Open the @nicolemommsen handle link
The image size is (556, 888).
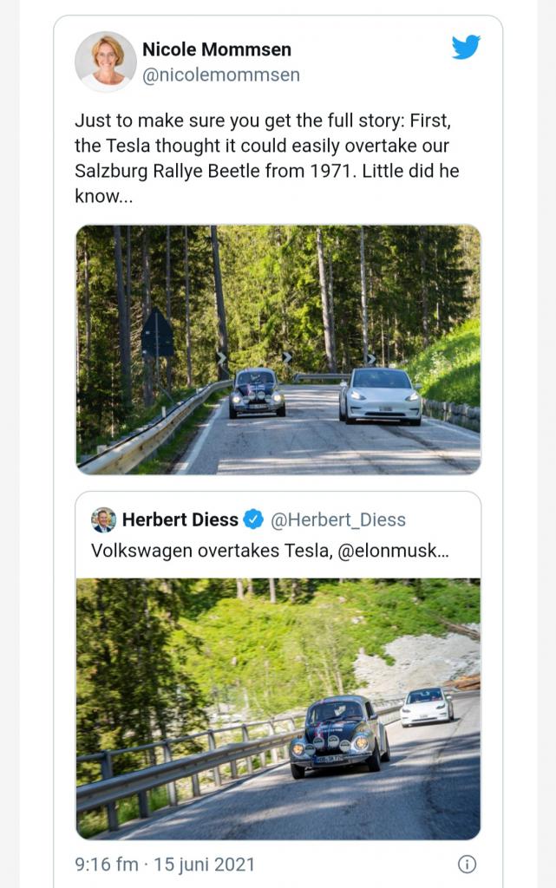point(221,75)
